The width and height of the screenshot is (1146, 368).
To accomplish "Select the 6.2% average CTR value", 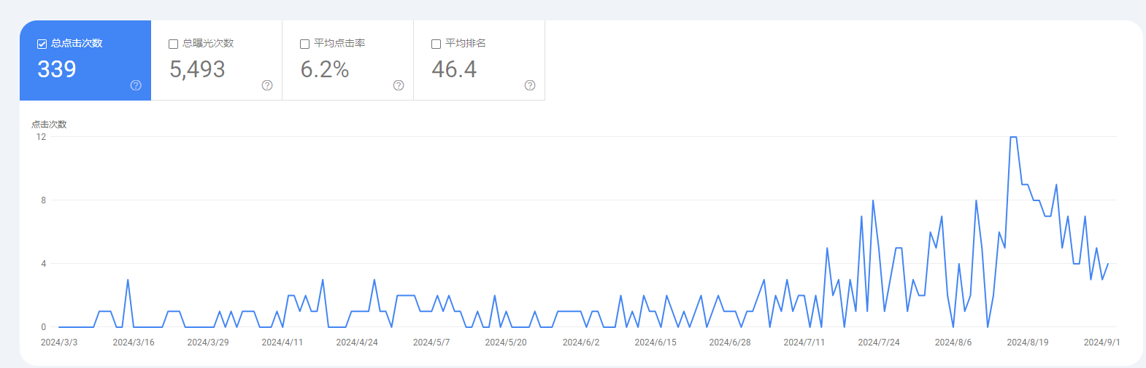I will [x=325, y=69].
